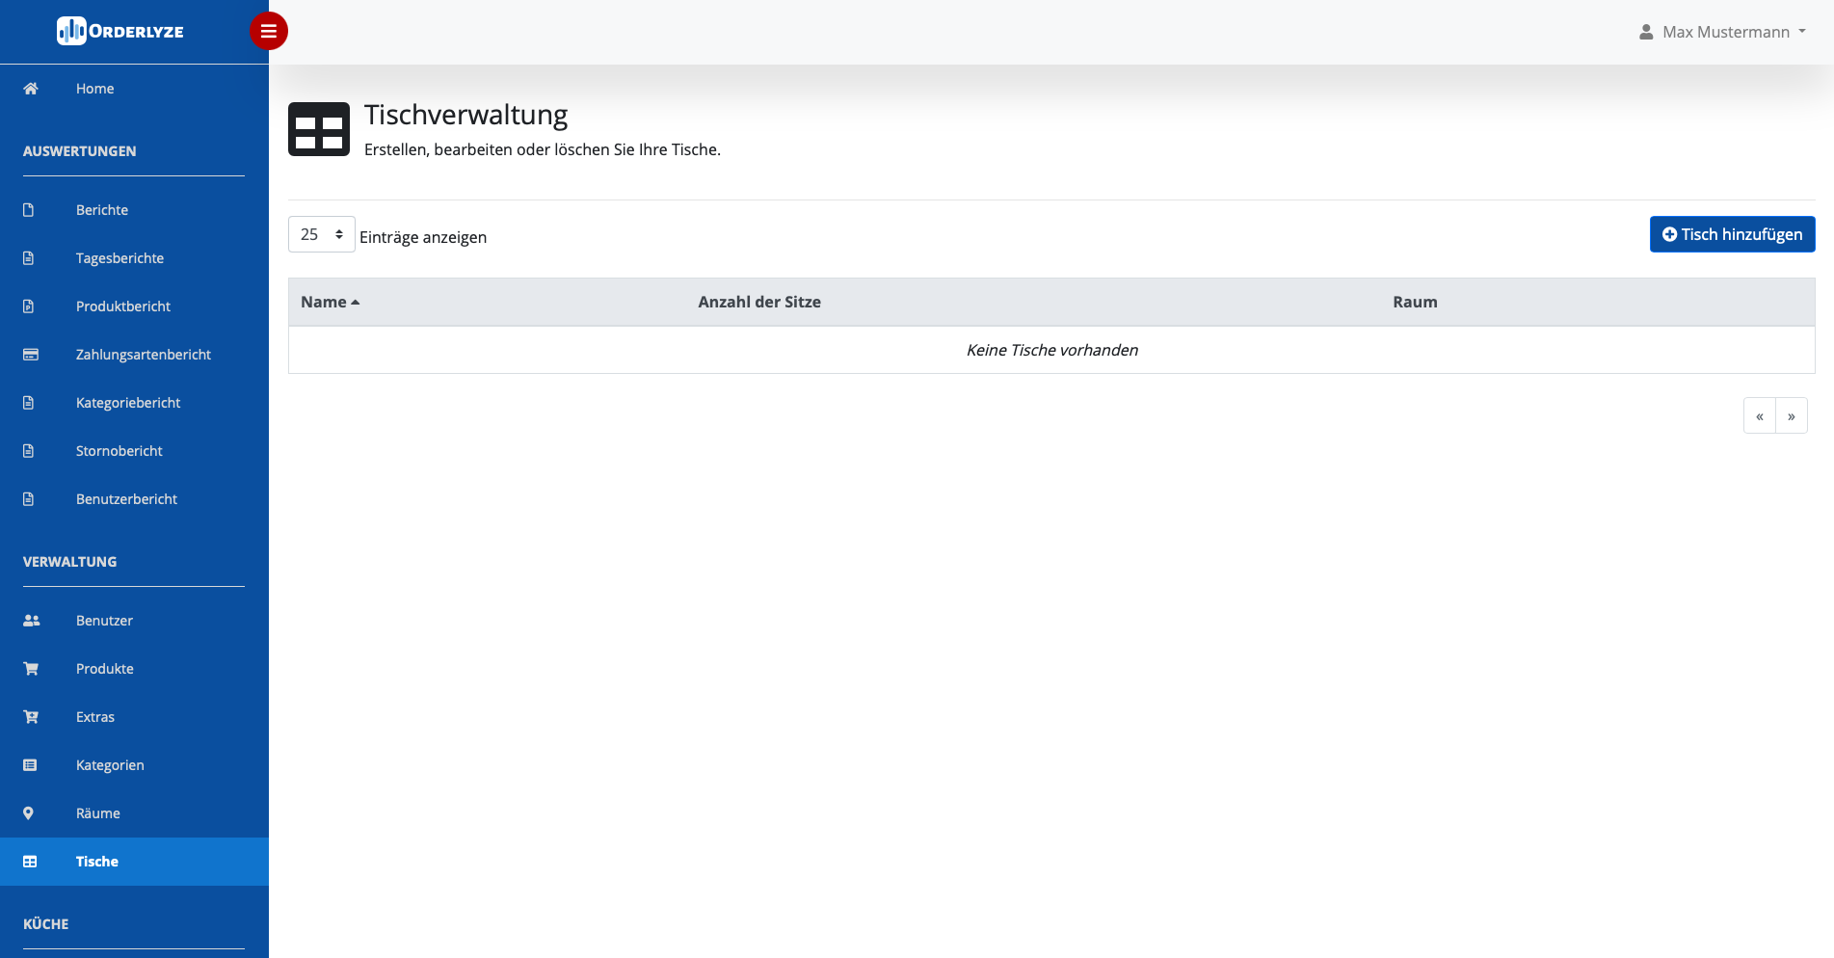Click the large Tischverwaltung table icon

[319, 129]
